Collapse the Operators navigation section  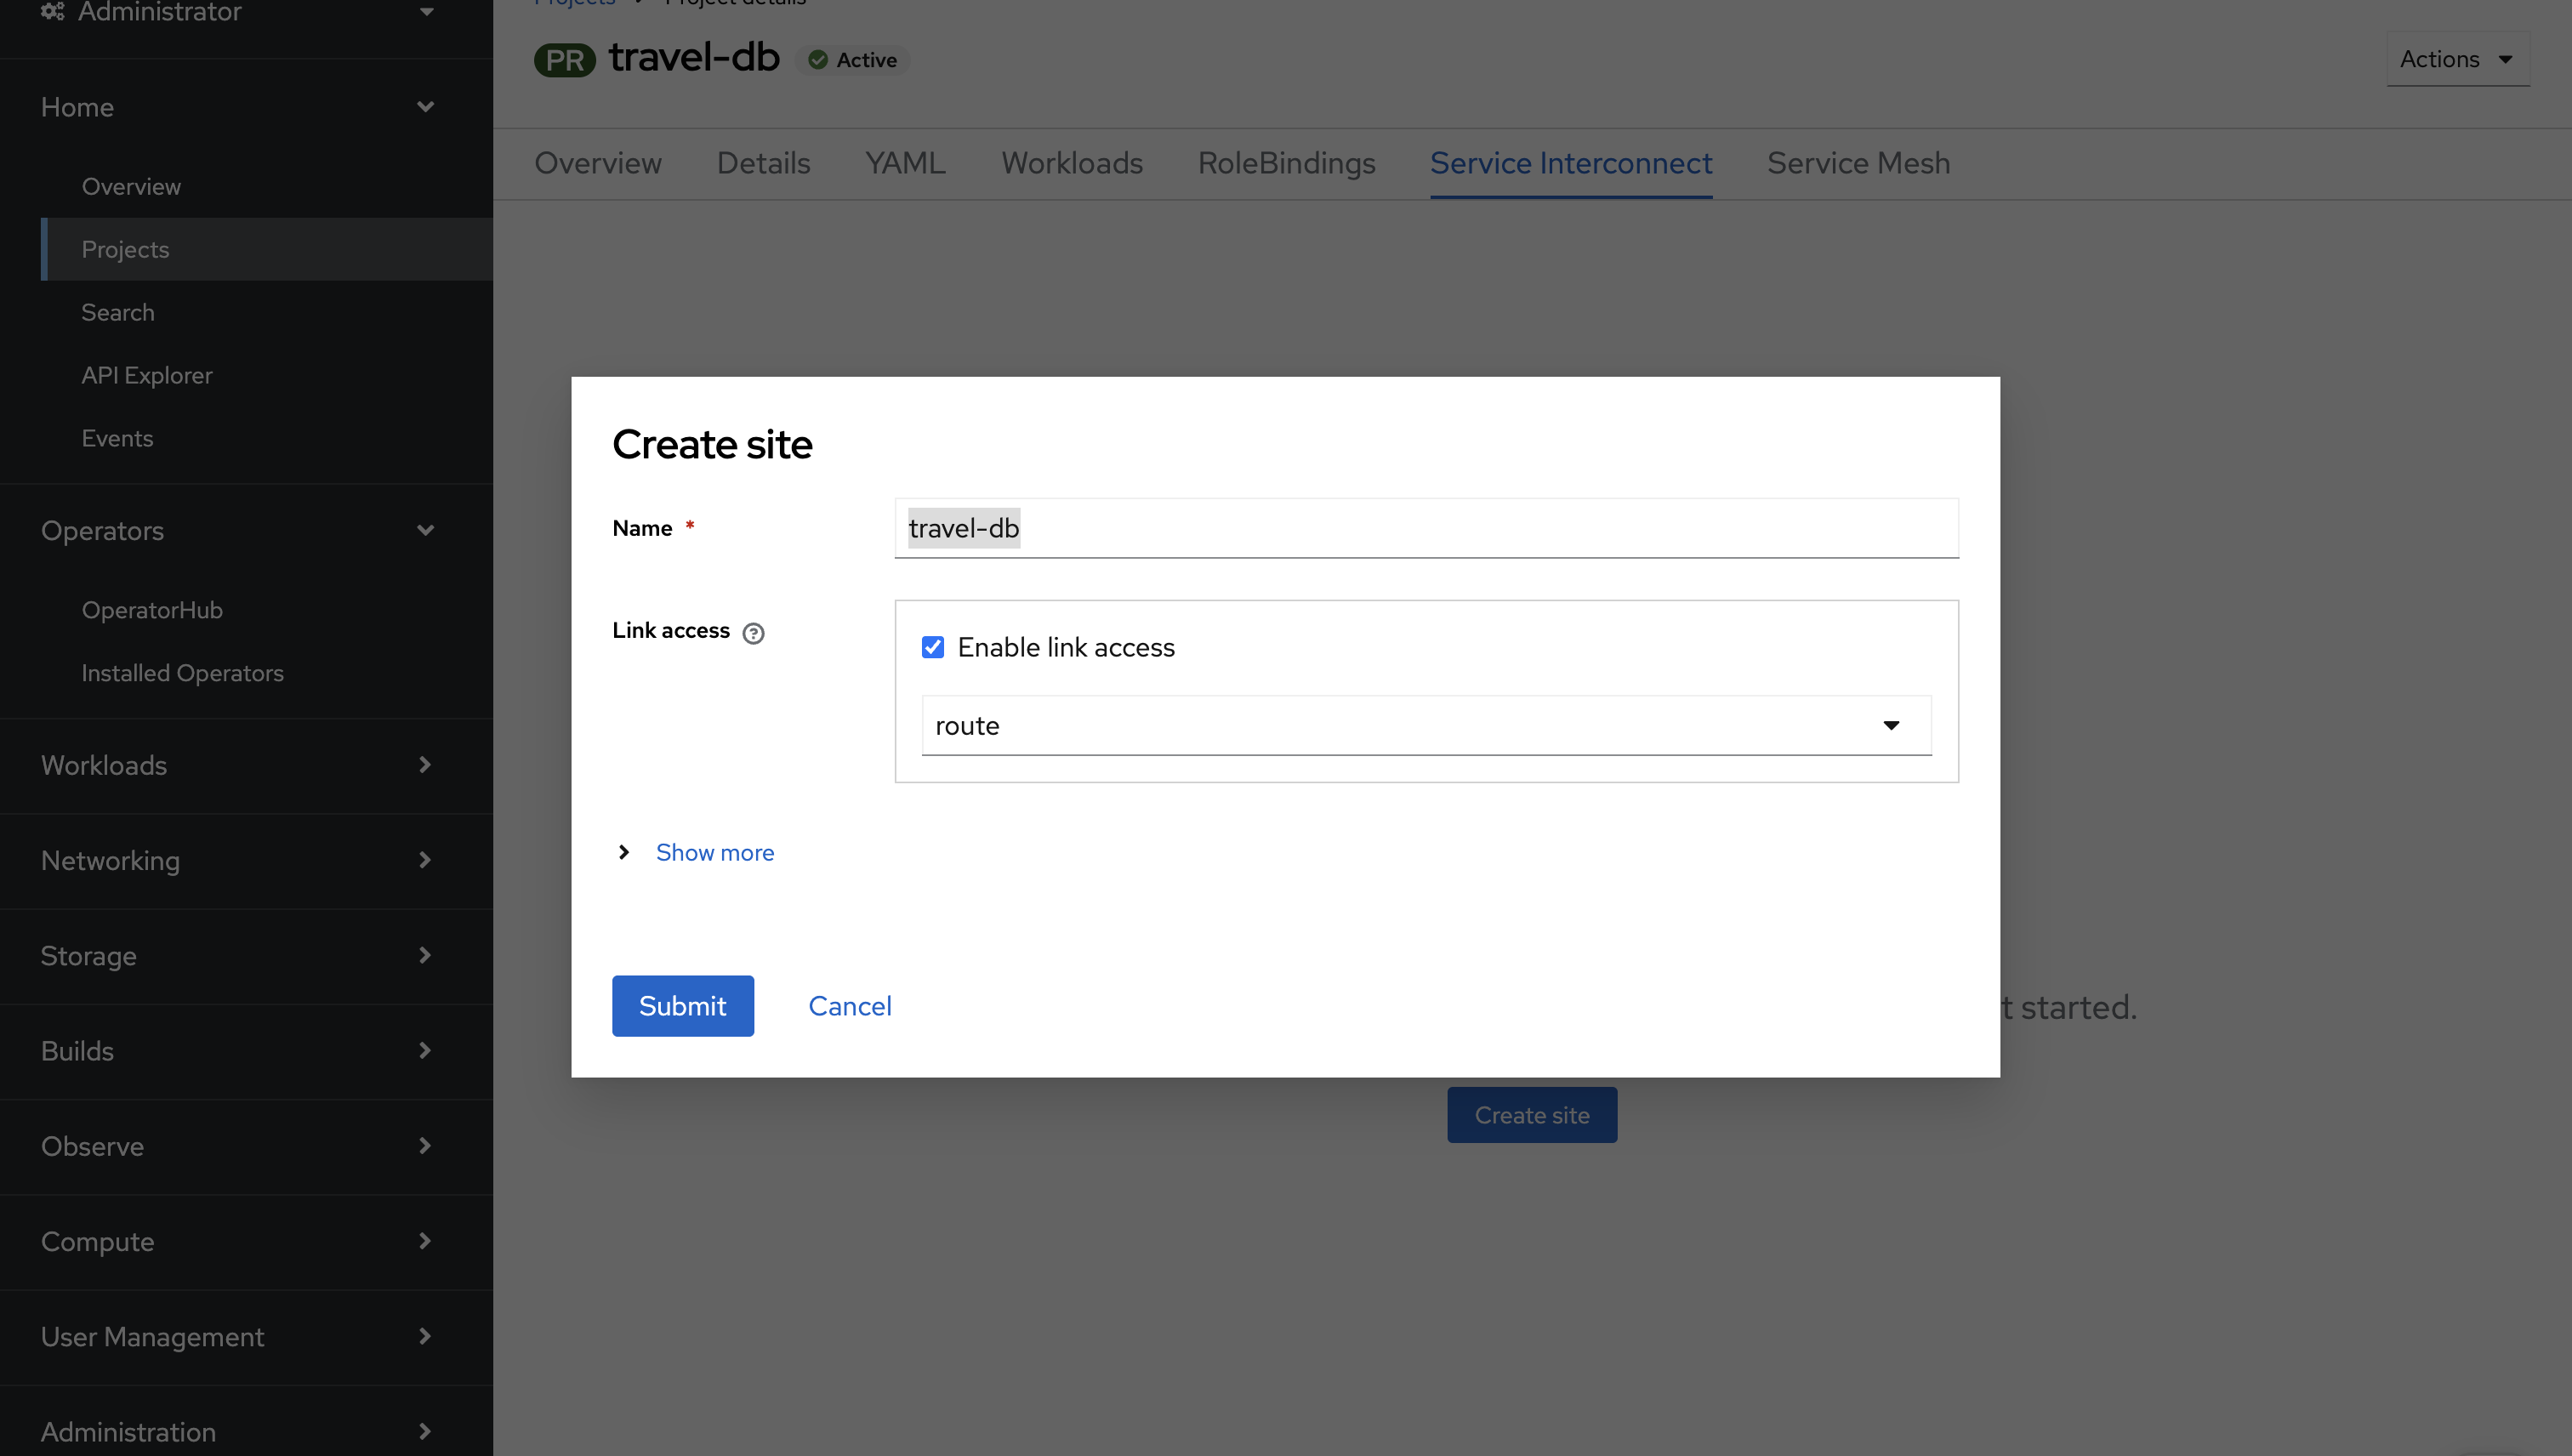(246, 530)
